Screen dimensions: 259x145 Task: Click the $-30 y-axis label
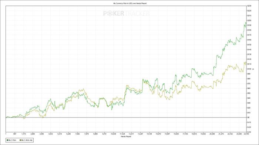[x=249, y=132]
